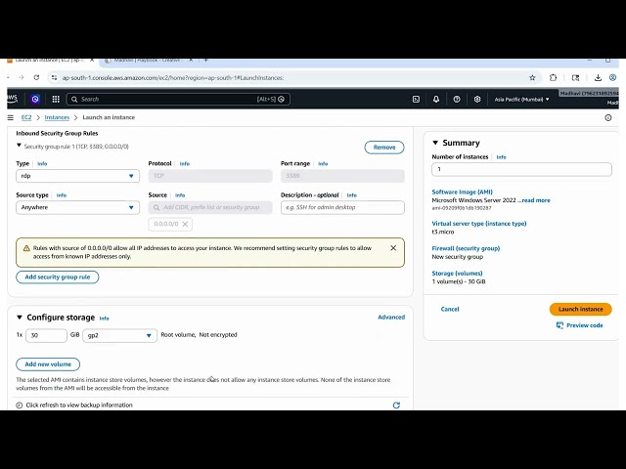626x469 pixels.
Task: Open AWS help question mark icon
Action: tap(457, 99)
